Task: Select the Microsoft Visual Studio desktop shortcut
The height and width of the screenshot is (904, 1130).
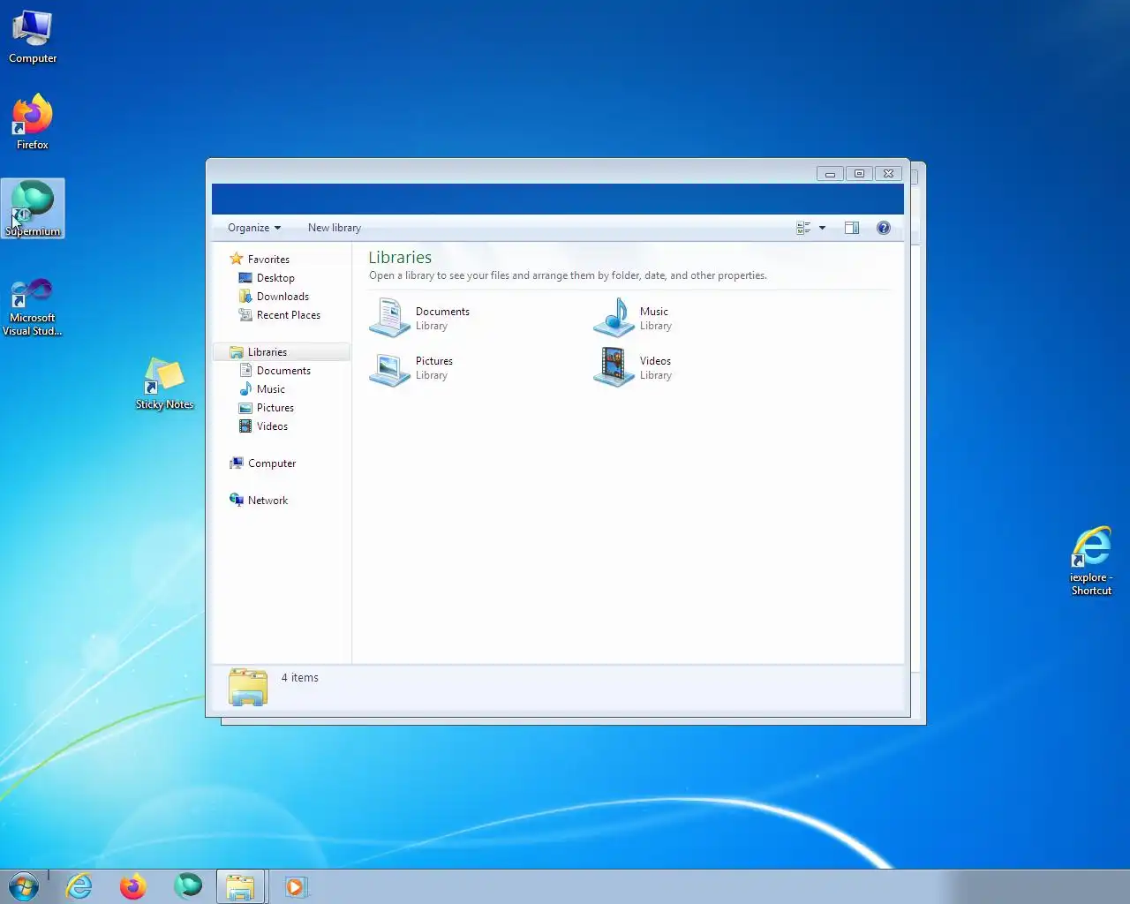Action: click(33, 307)
